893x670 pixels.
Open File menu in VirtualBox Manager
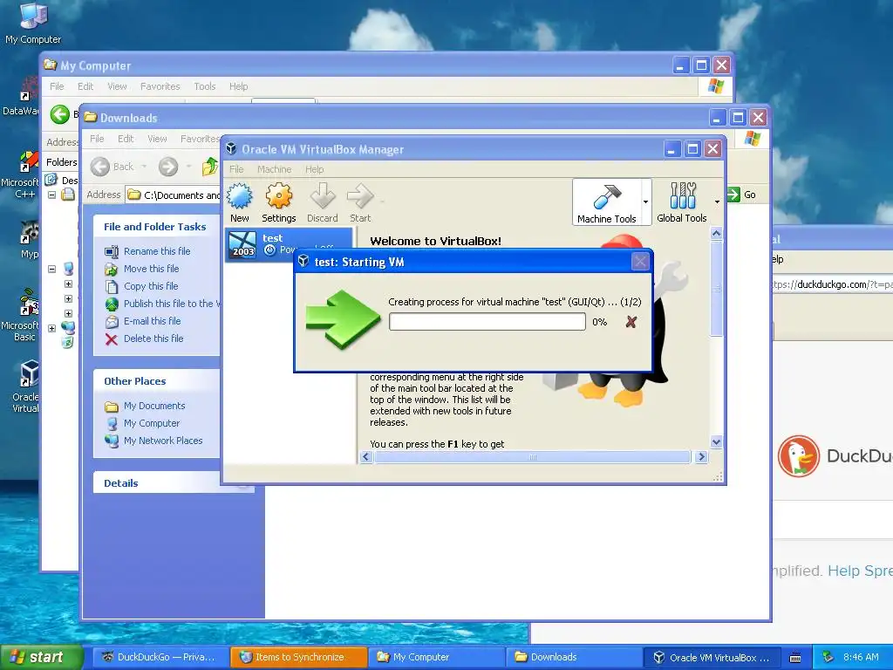236,169
